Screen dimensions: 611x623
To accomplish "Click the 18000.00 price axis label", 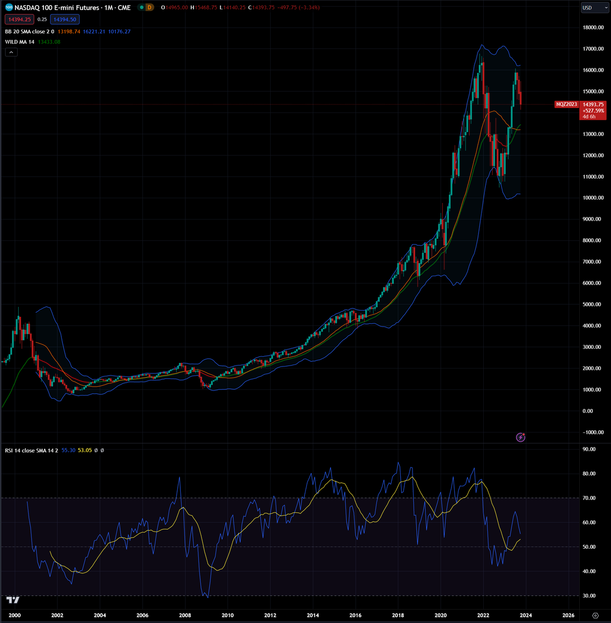I will tap(592, 28).
